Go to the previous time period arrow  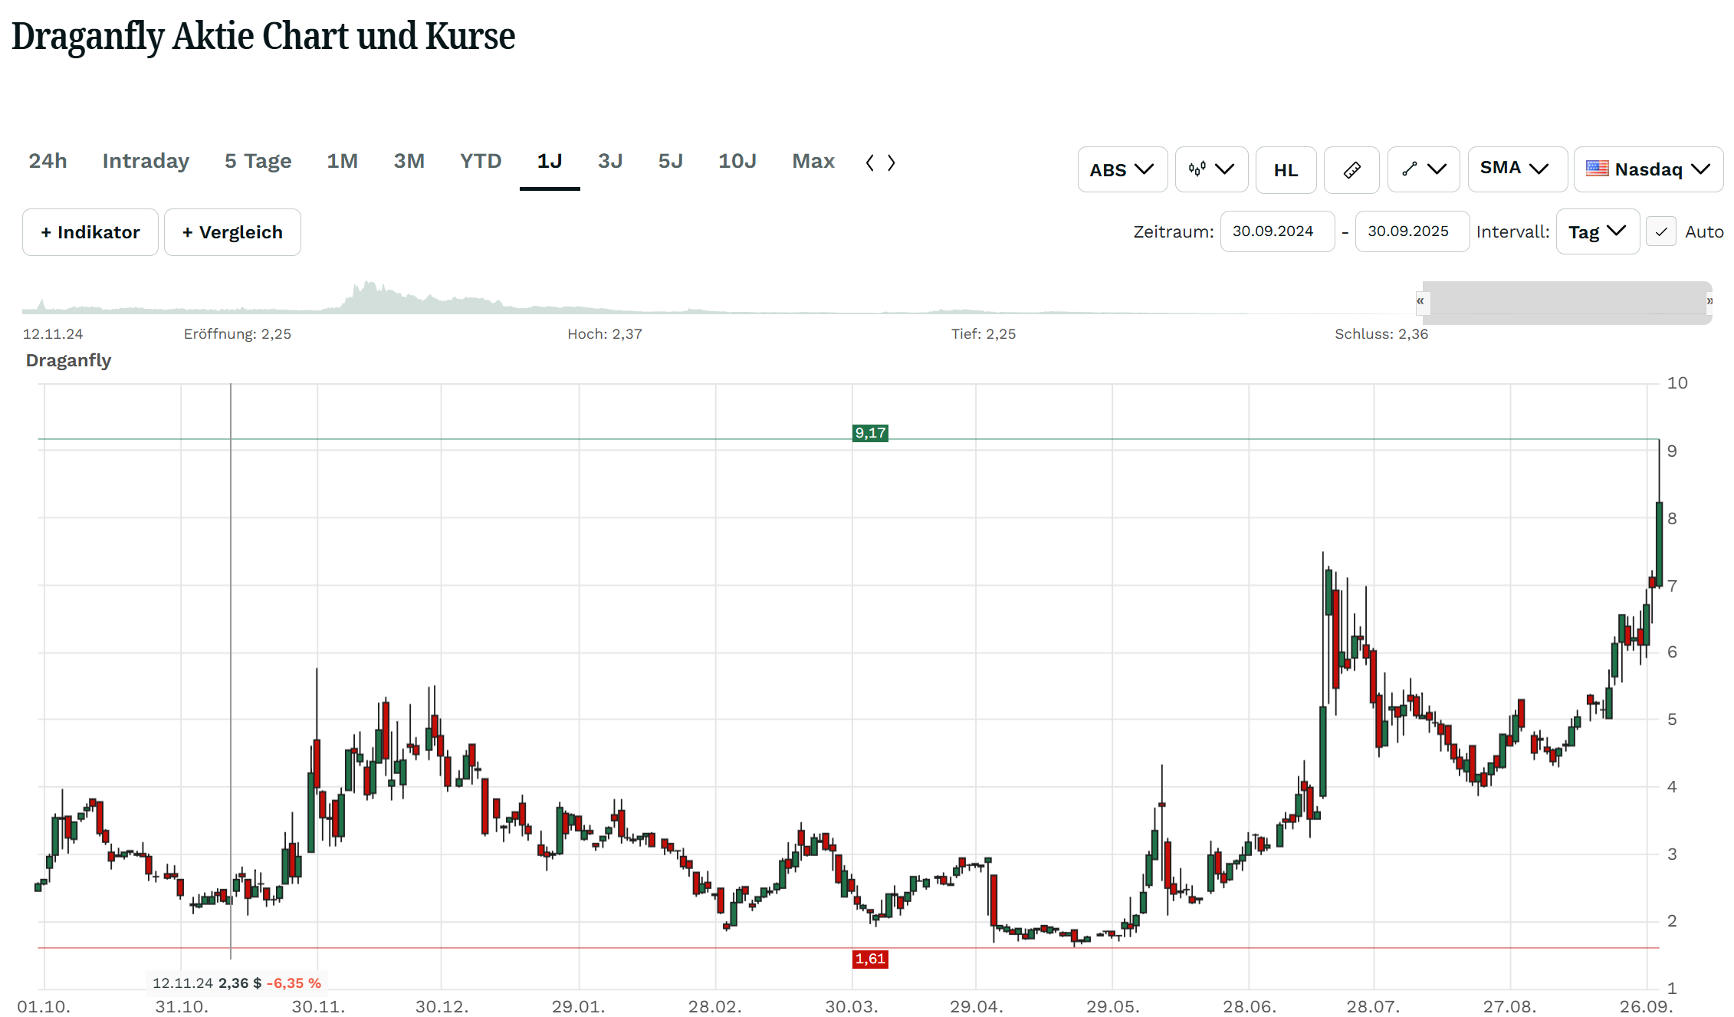[870, 162]
